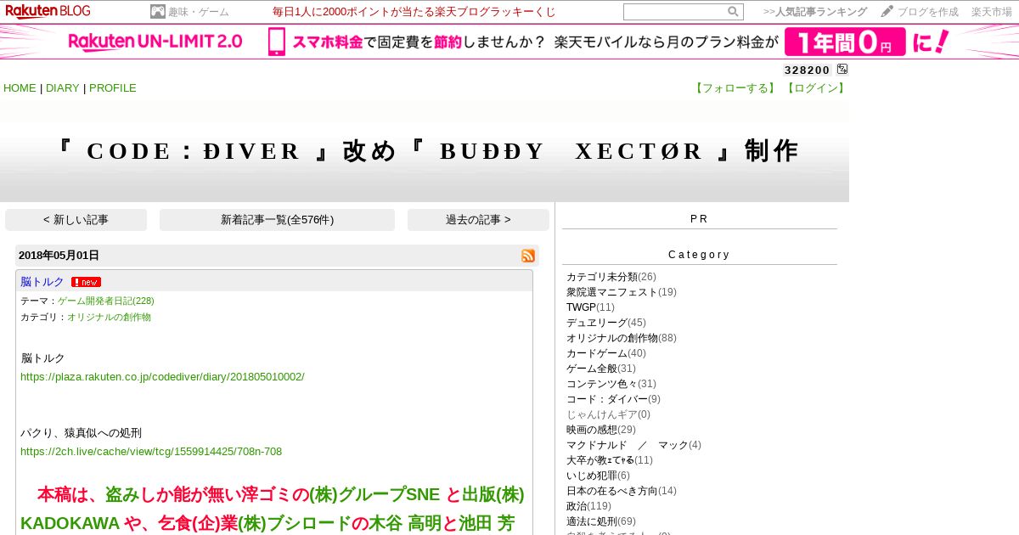The height and width of the screenshot is (535, 1019).
Task: Click the pencil icon beside ブログを作成
Action: coord(887,12)
